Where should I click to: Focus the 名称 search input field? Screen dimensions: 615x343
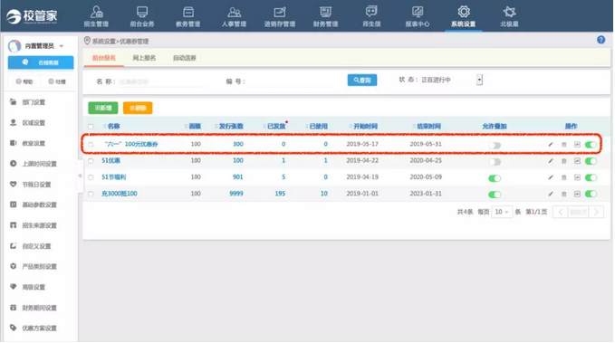[x=161, y=81]
